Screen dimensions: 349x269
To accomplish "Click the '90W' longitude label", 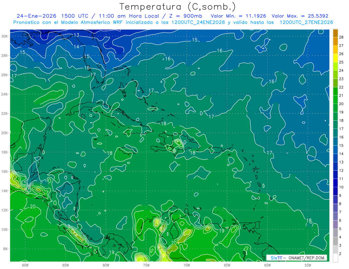I will (x=25, y=265).
